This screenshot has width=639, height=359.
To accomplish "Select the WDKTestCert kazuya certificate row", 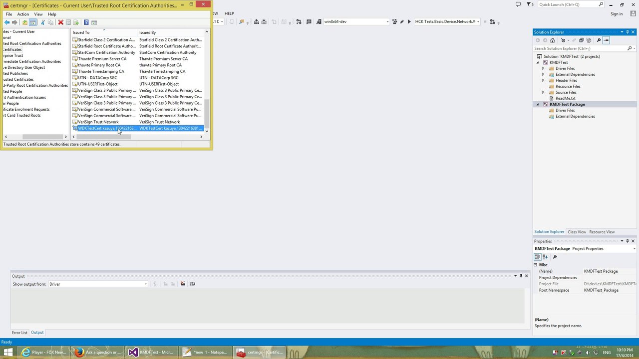I will [x=138, y=128].
